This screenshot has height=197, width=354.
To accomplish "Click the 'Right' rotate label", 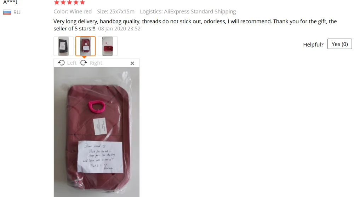I will pyautogui.click(x=96, y=63).
